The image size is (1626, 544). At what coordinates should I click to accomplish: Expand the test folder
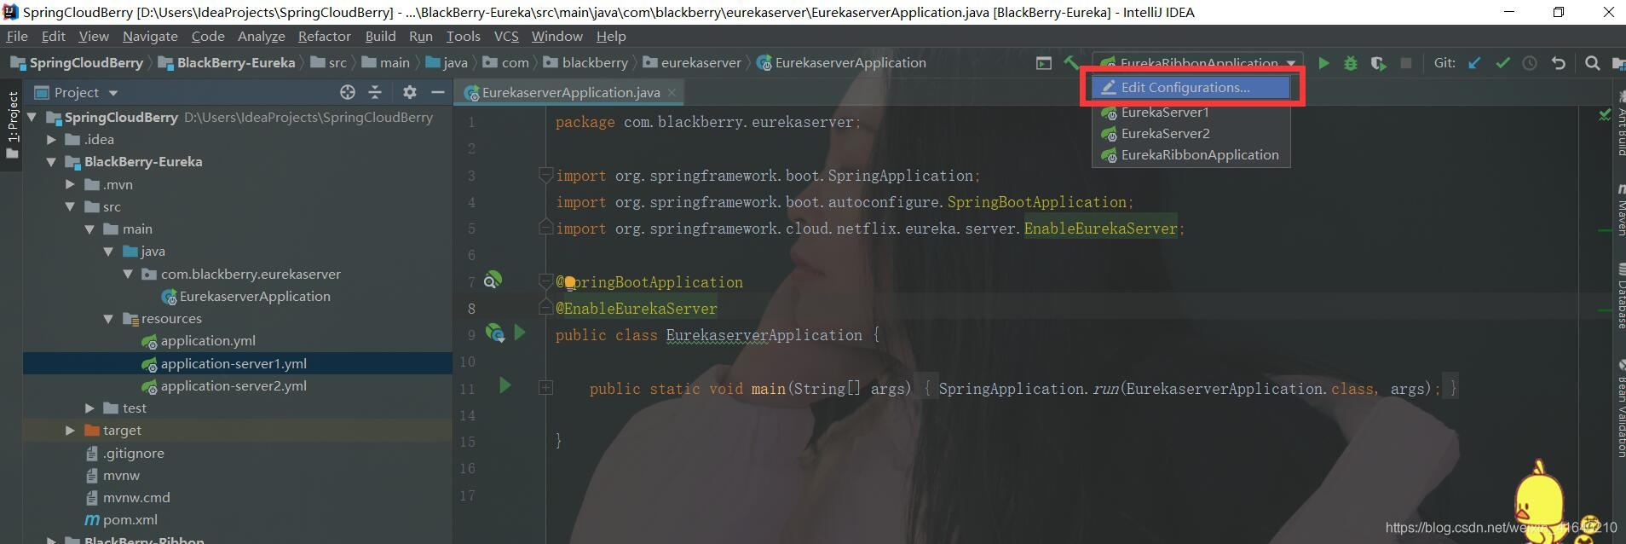(x=89, y=408)
